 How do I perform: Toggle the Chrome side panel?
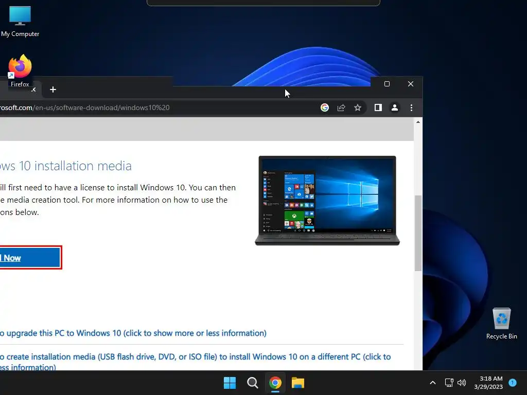pos(378,107)
